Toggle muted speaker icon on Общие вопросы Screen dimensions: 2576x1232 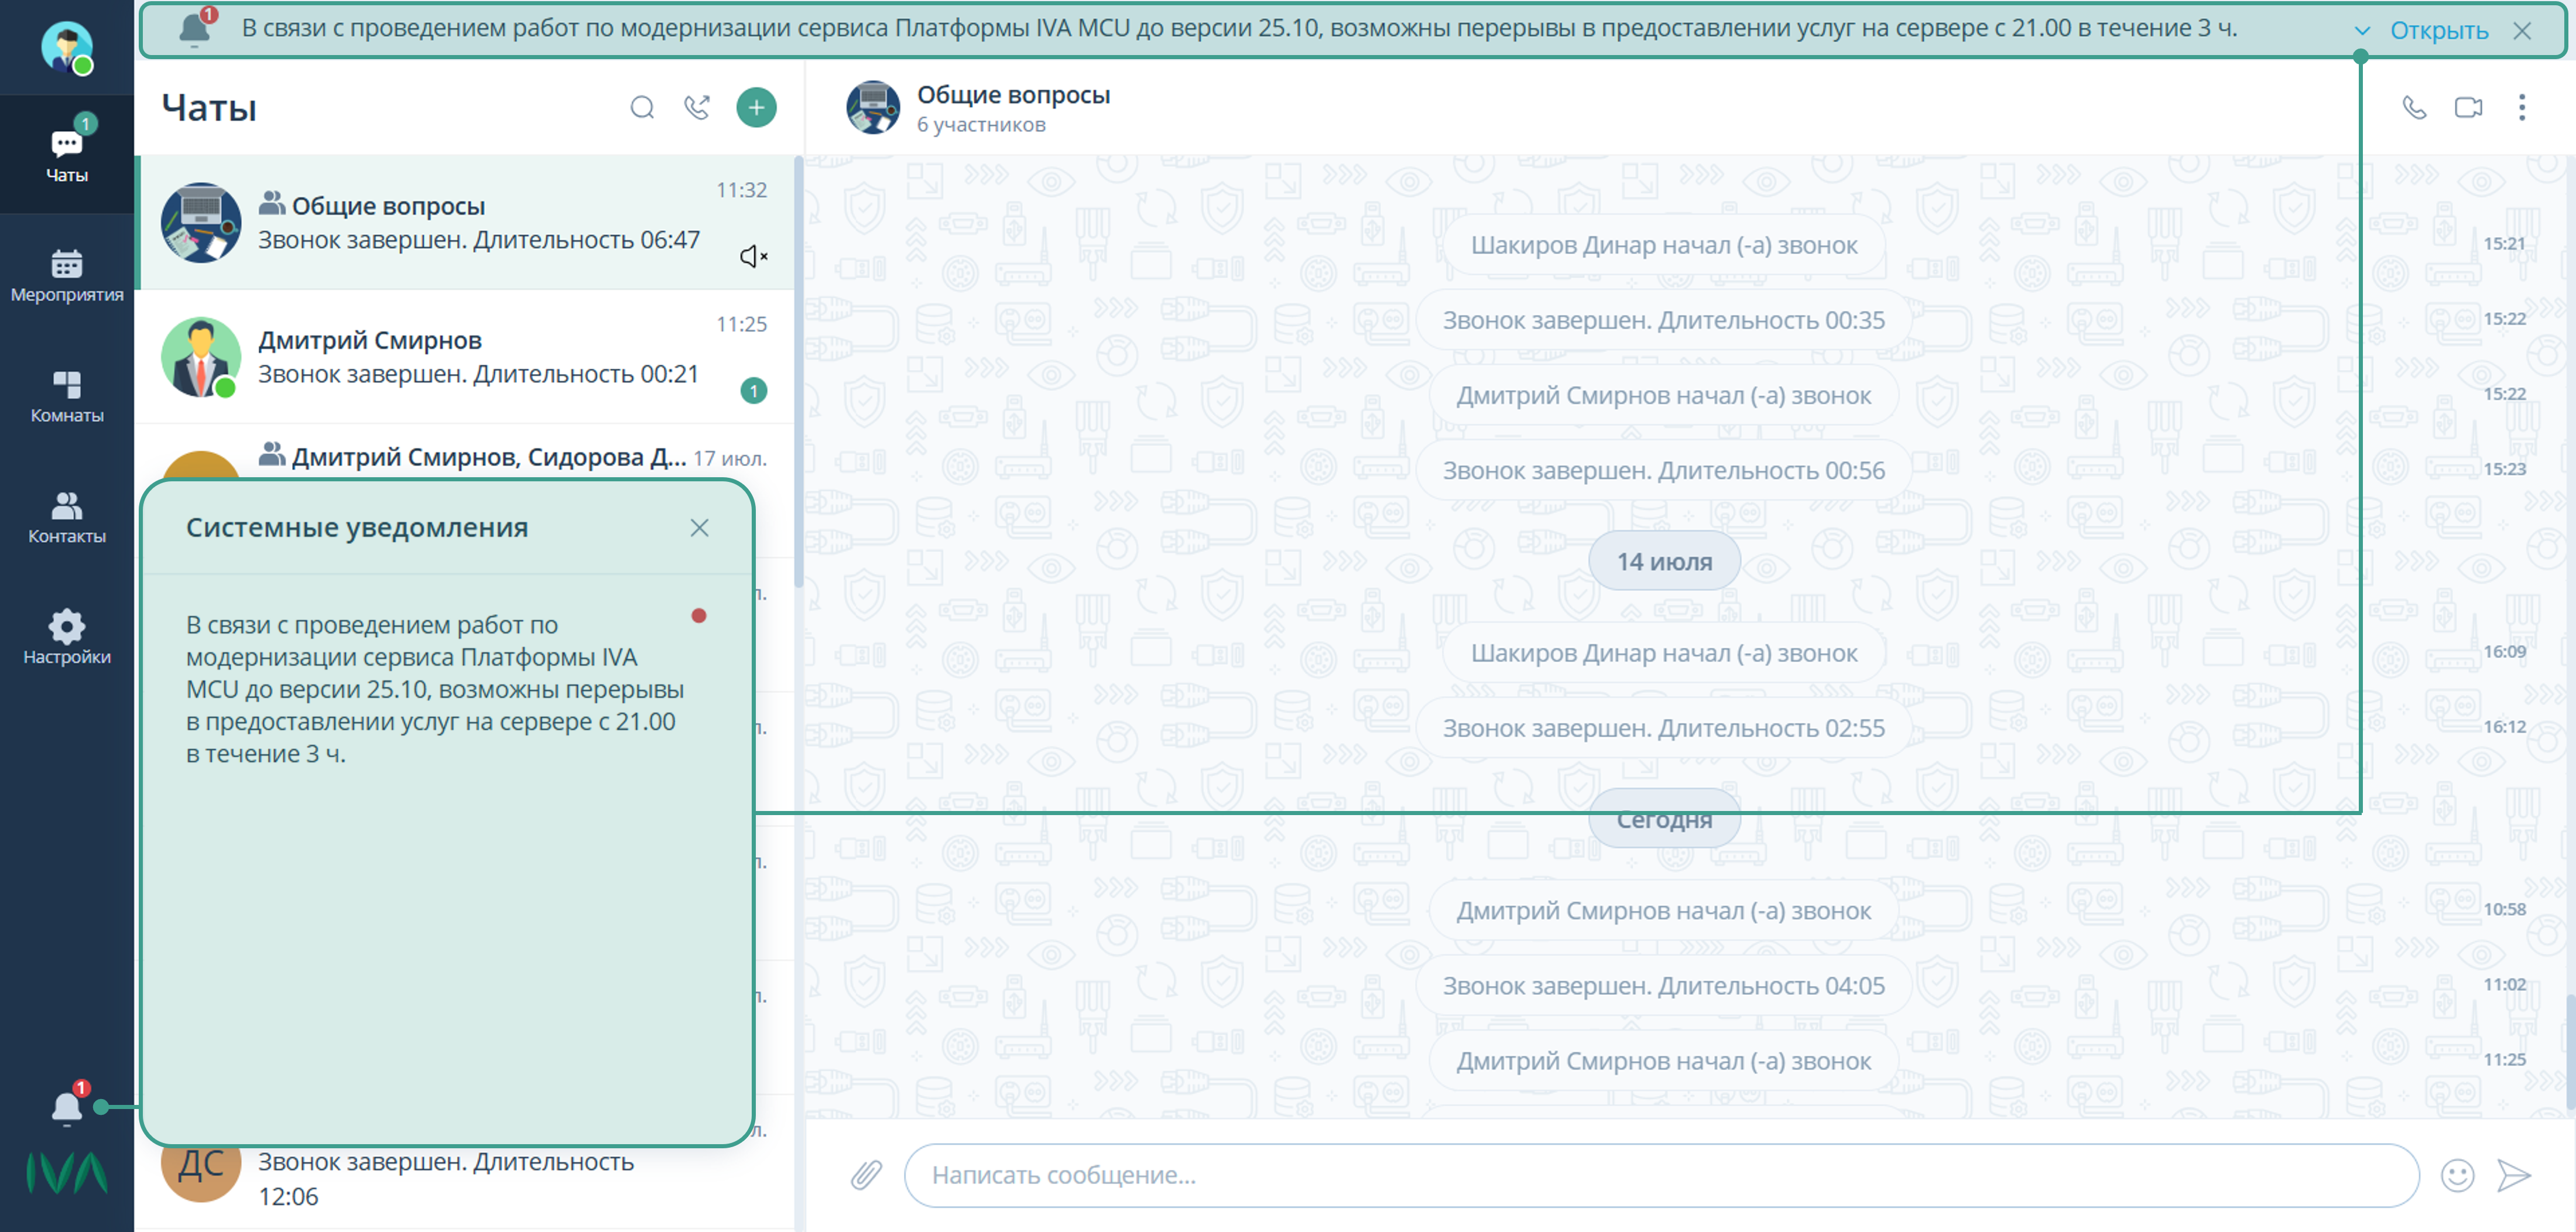tap(753, 257)
